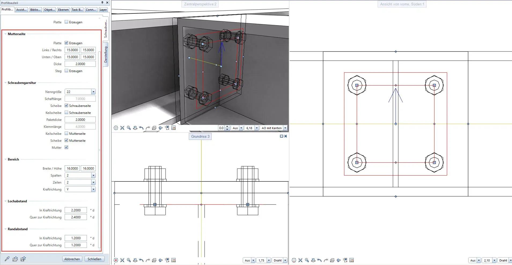Viewport: 512px width, 265px height.
Task: Save settings as favorite
Action: click(x=24, y=259)
